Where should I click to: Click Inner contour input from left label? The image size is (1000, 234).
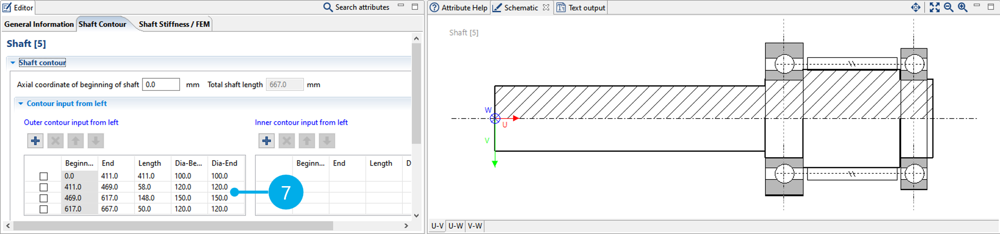(x=301, y=122)
